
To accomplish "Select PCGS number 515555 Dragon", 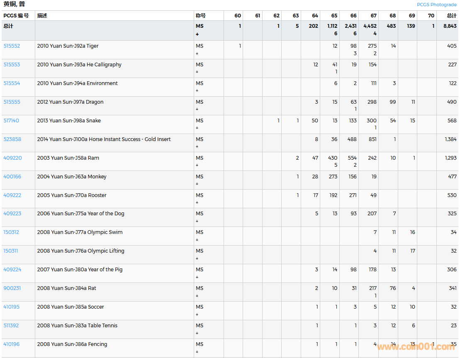I will pyautogui.click(x=12, y=102).
